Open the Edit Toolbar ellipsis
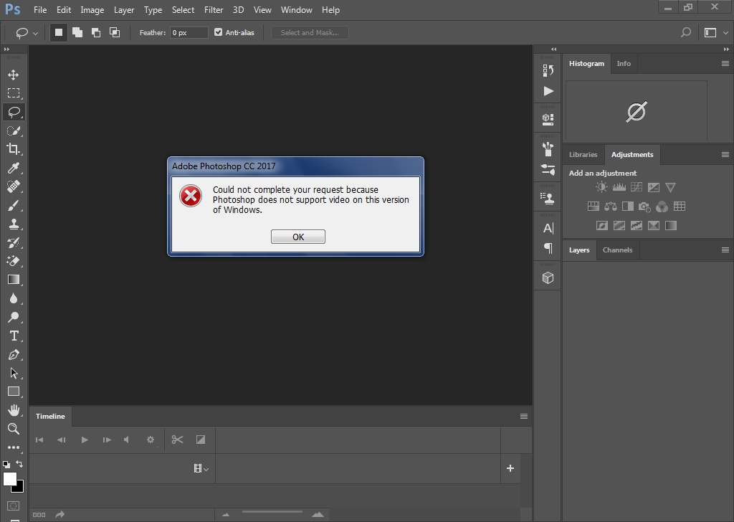 (x=13, y=447)
